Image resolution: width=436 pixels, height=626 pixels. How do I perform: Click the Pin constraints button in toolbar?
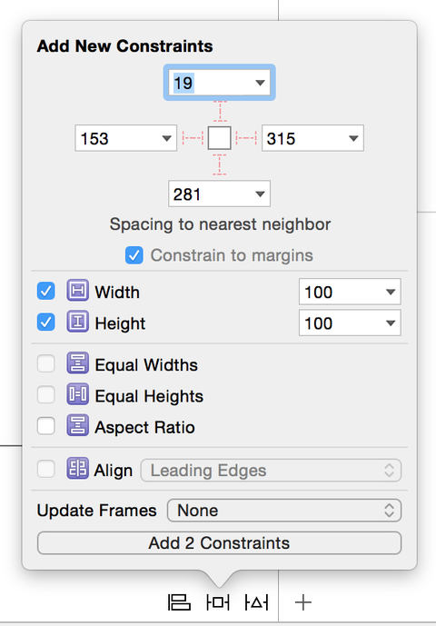point(218,602)
